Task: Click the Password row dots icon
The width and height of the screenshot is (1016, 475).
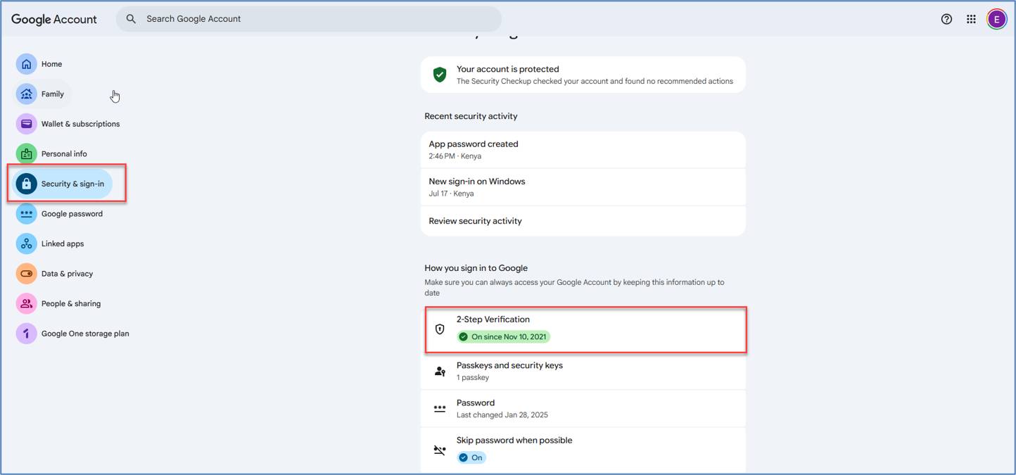Action: (x=440, y=409)
